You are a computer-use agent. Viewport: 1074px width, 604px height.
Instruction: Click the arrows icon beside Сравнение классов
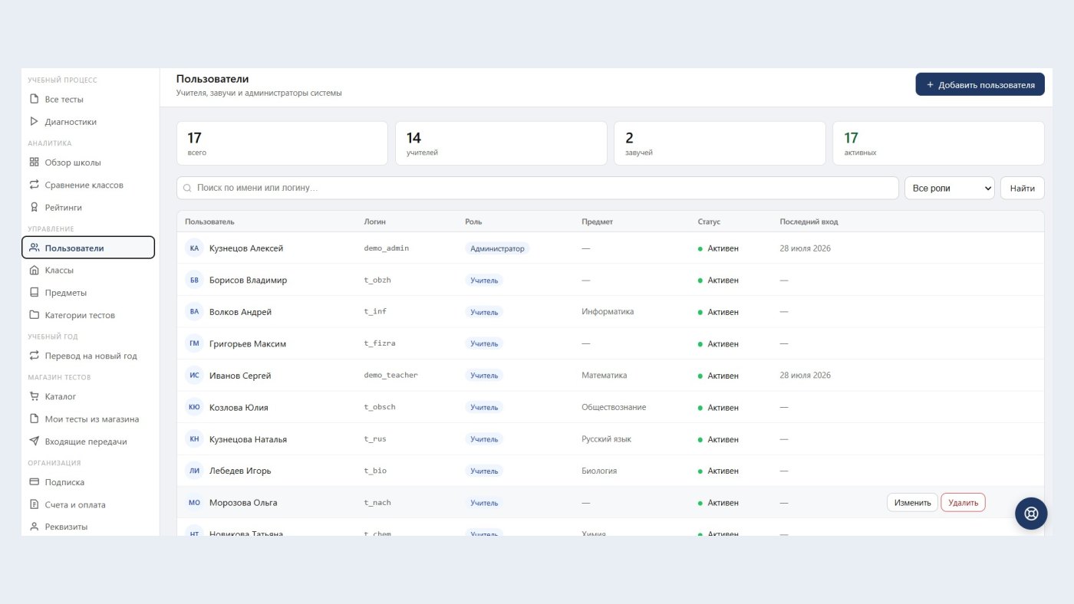pyautogui.click(x=34, y=185)
